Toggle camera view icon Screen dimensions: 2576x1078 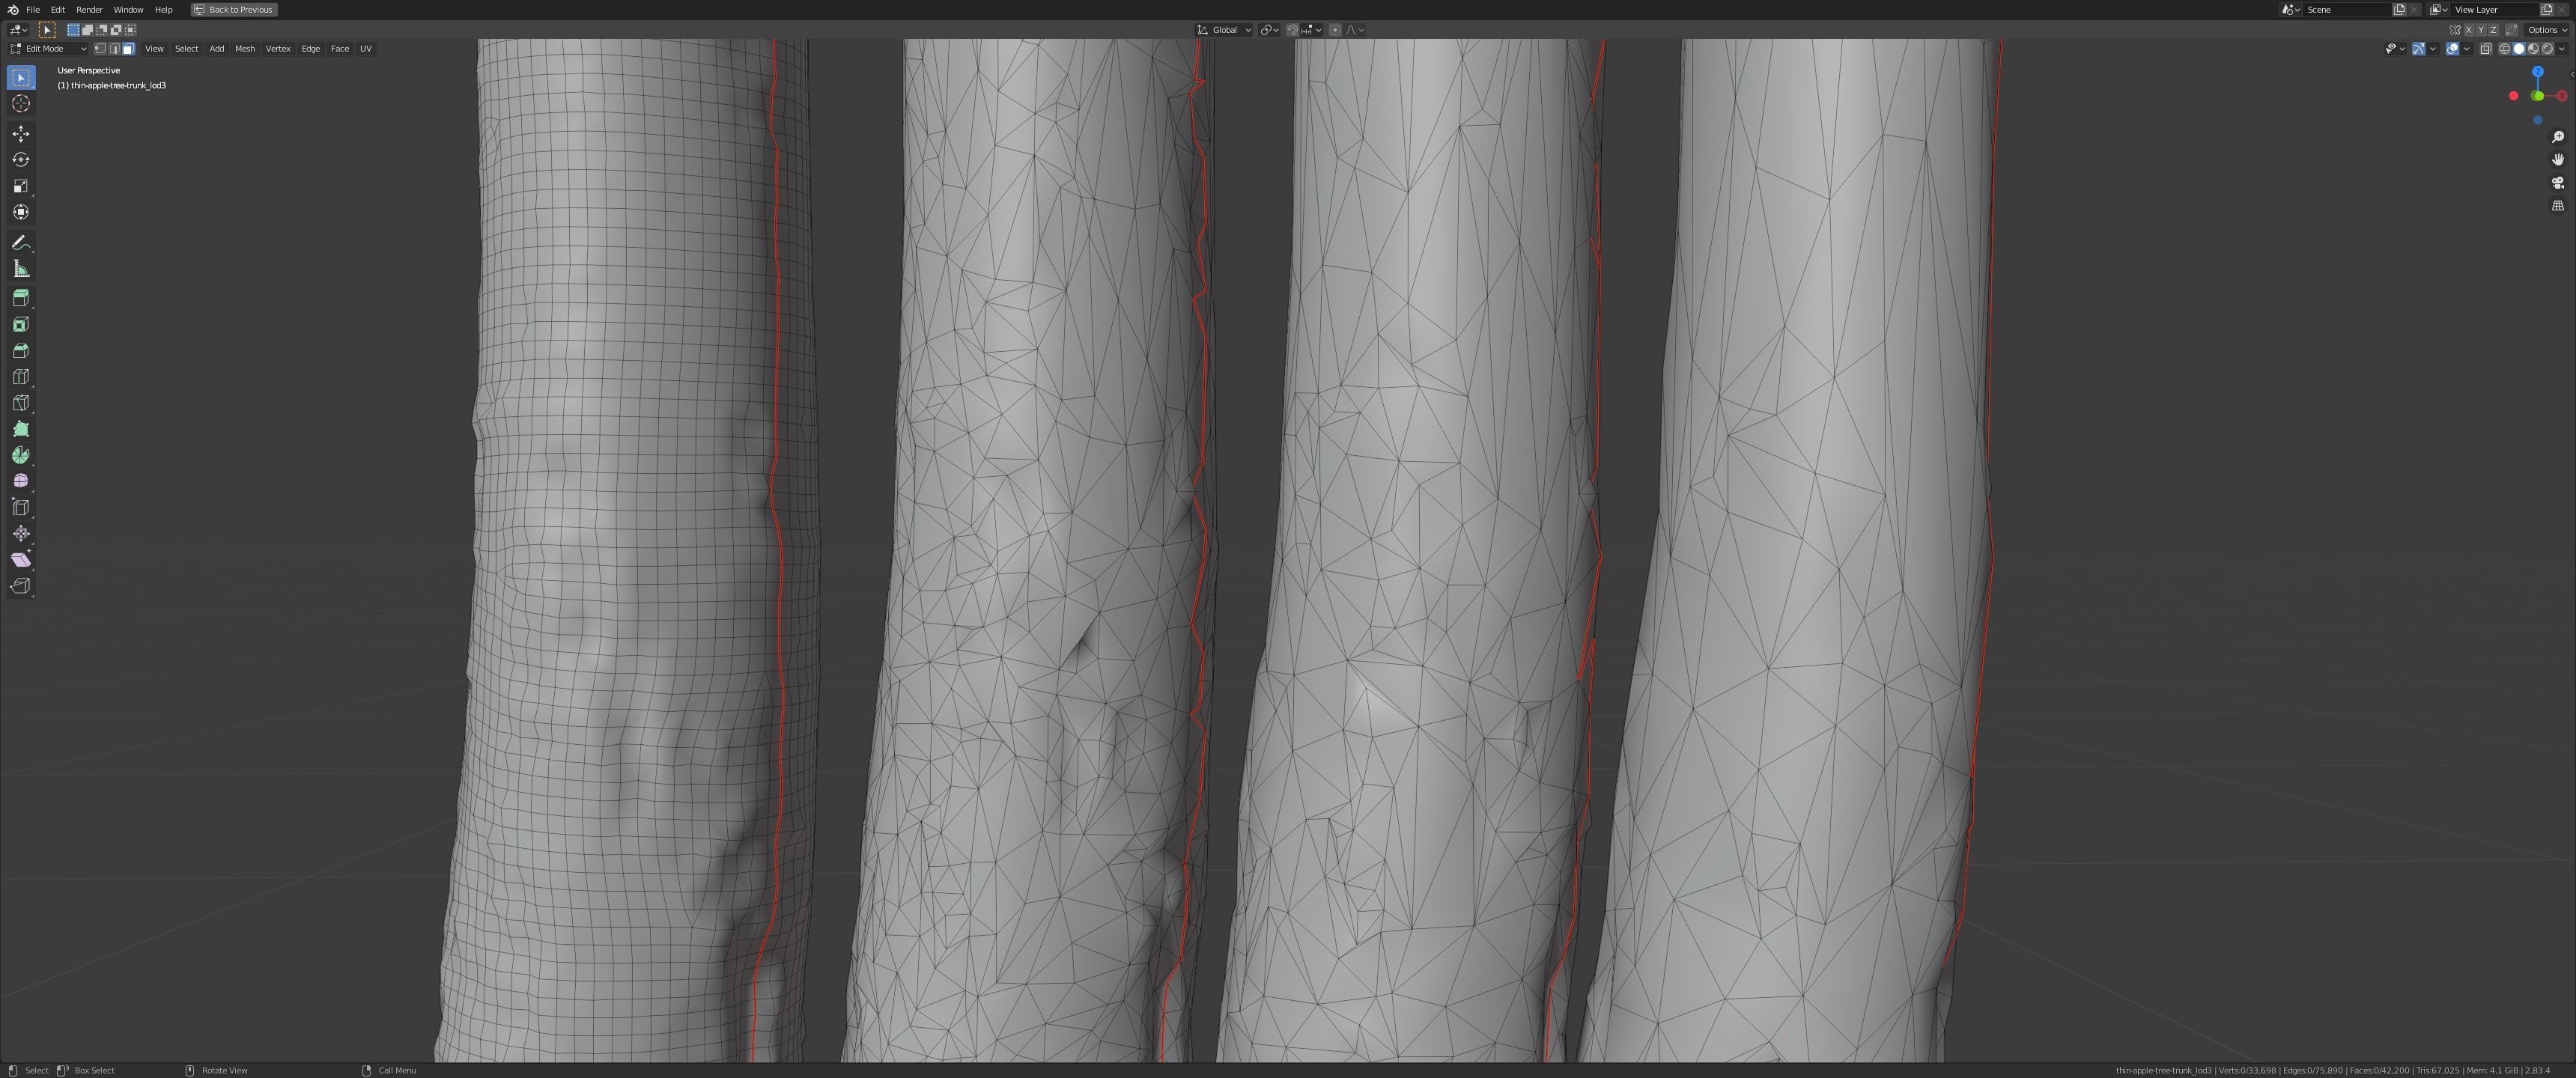[x=2558, y=183]
